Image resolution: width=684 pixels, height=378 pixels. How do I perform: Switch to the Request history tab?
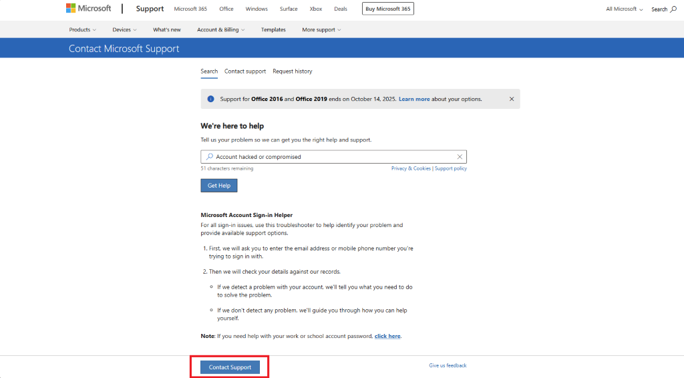tap(293, 71)
